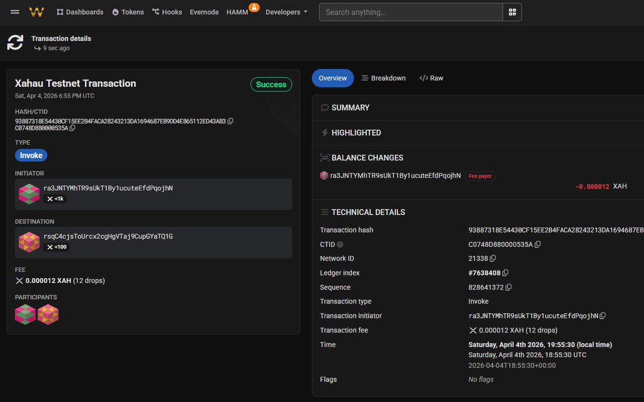The width and height of the screenshot is (644, 402).
Task: Click the Fee payer label
Action: coord(480,176)
